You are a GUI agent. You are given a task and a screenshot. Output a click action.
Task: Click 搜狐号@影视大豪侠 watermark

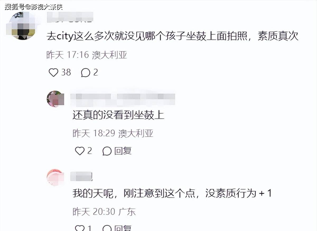(34, 6)
